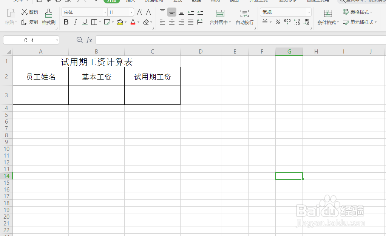Viewport: 386px width, 236px height.
Task: Click the Paste clipboard icon
Action: [x=11, y=13]
